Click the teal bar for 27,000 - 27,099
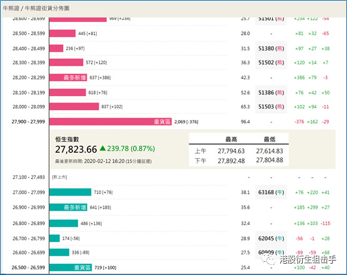The width and height of the screenshot is (347, 275). (x=70, y=192)
